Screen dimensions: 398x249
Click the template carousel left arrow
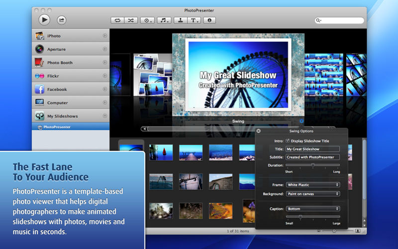144,129
